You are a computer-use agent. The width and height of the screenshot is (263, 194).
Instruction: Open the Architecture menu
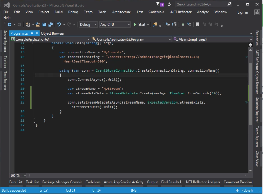click(x=121, y=12)
